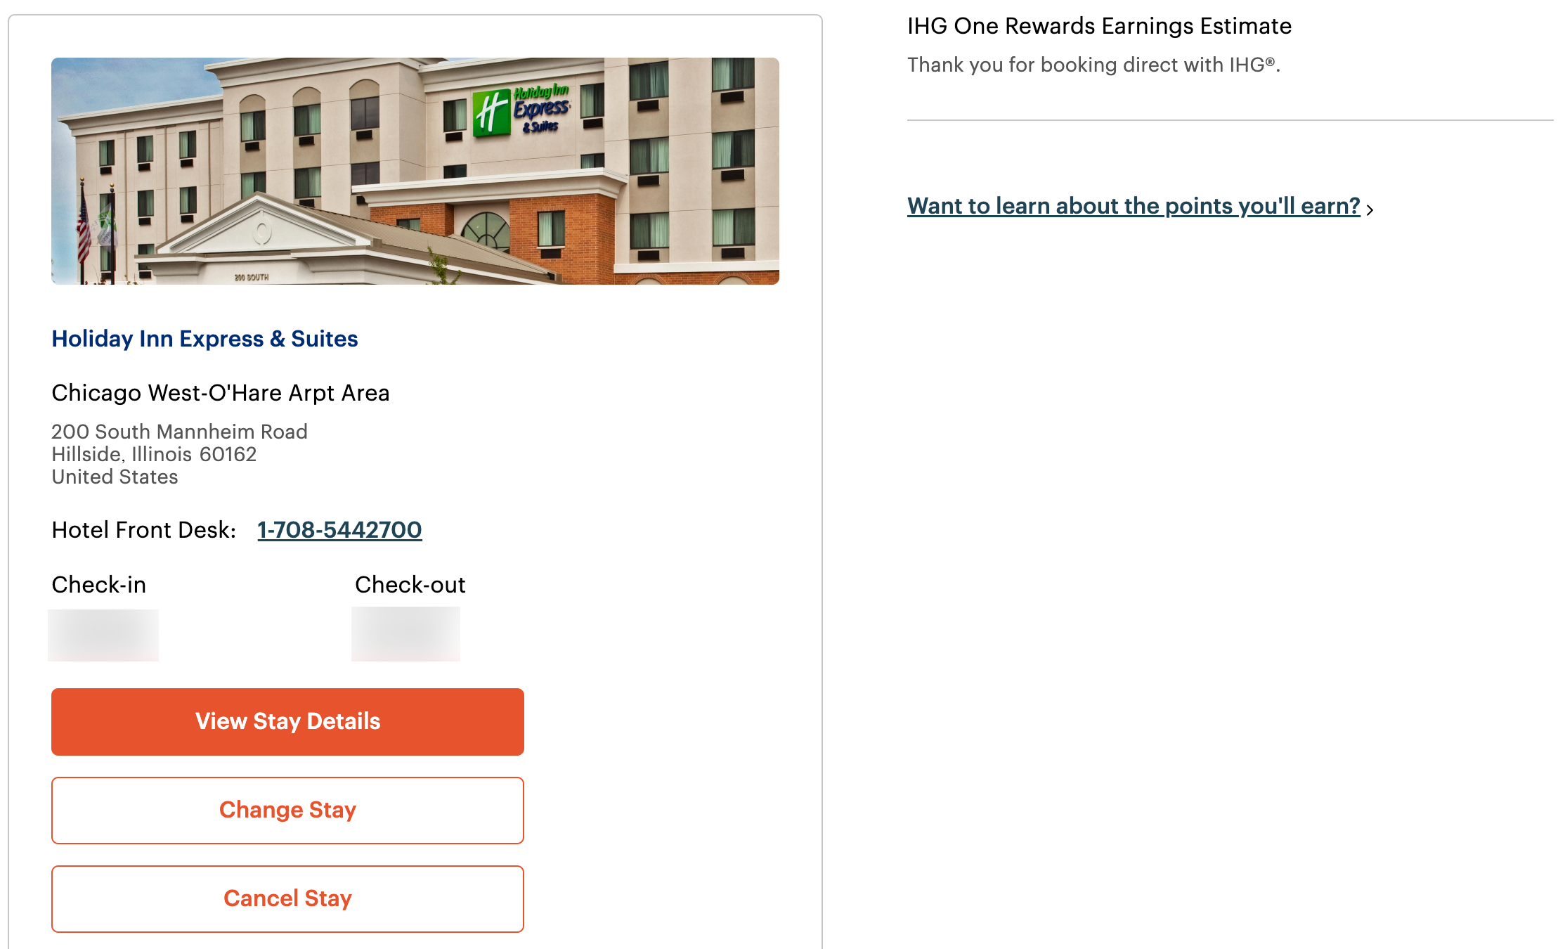Click Cancel Stay to cancel reservation
The height and width of the screenshot is (949, 1565).
[x=287, y=898]
